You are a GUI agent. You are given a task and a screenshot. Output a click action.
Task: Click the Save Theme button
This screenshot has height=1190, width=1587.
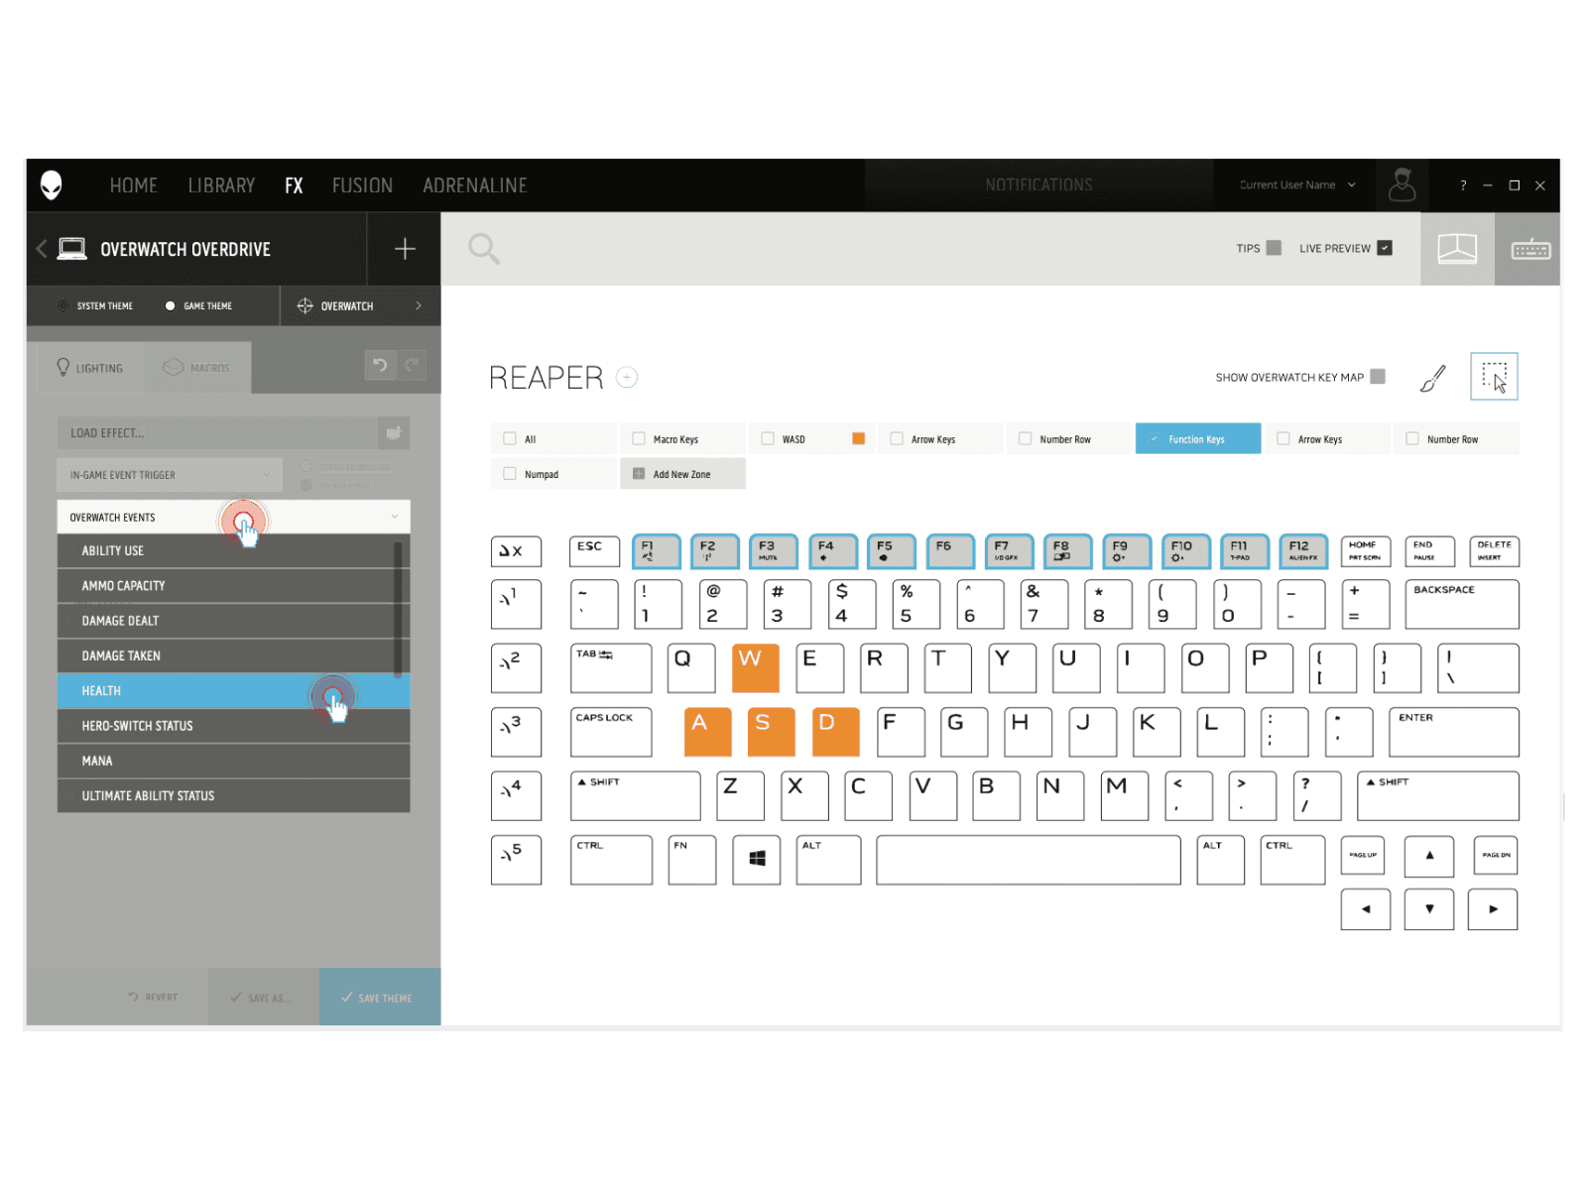click(380, 998)
